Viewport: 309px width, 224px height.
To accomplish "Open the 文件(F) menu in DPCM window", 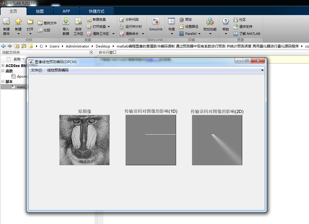I will tap(36, 70).
